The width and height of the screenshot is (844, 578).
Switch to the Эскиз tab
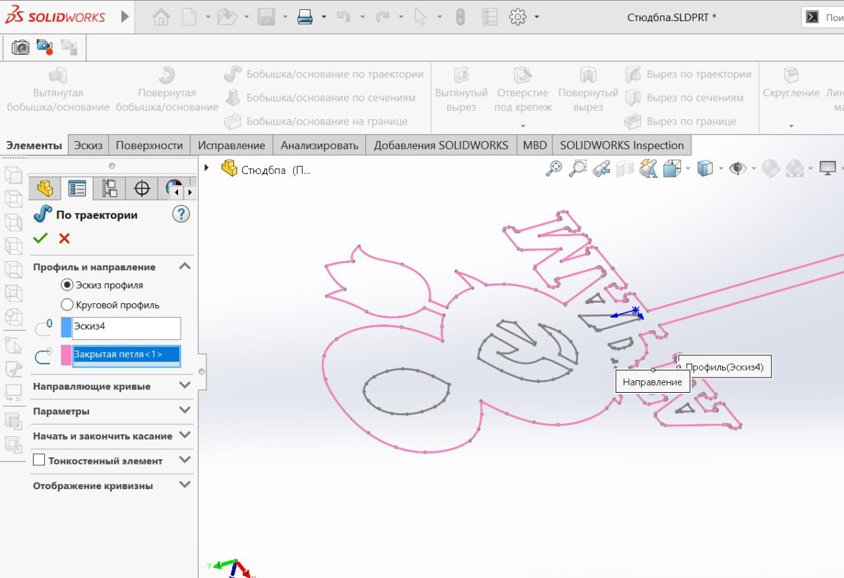coord(88,145)
